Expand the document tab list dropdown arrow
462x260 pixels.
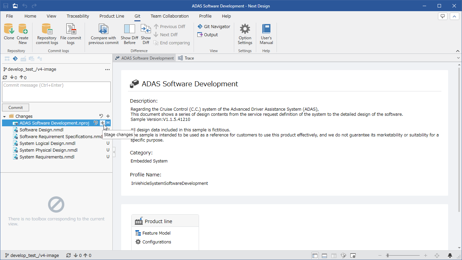458,58
